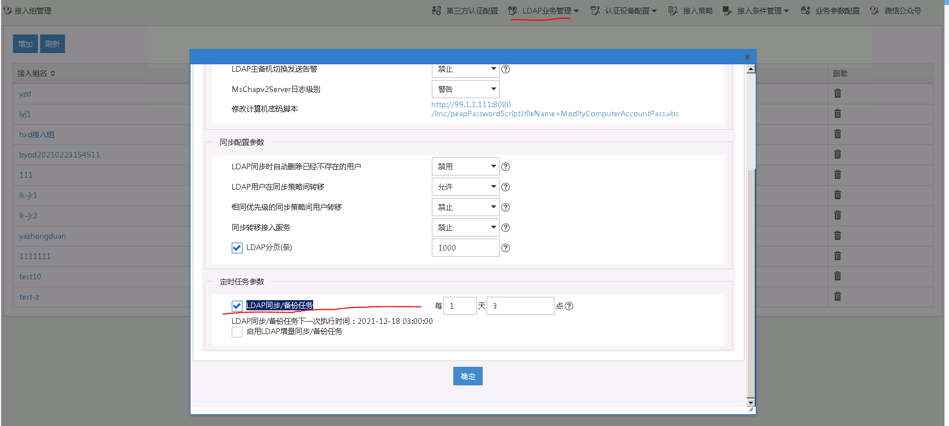Click the 同步配置参数 section title
Screen dimensions: 949x426
point(242,142)
